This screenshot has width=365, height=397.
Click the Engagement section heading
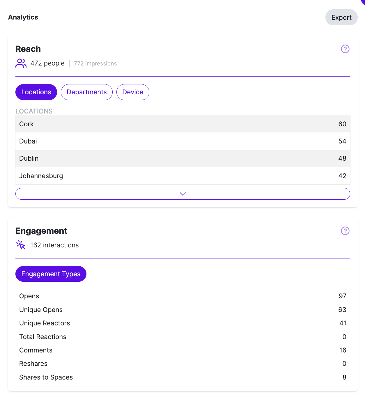tap(41, 231)
